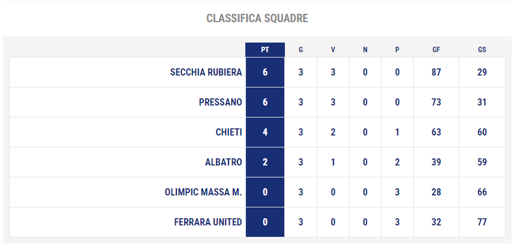Click the OLIMPIC MASSA M. team name

pos(203,192)
